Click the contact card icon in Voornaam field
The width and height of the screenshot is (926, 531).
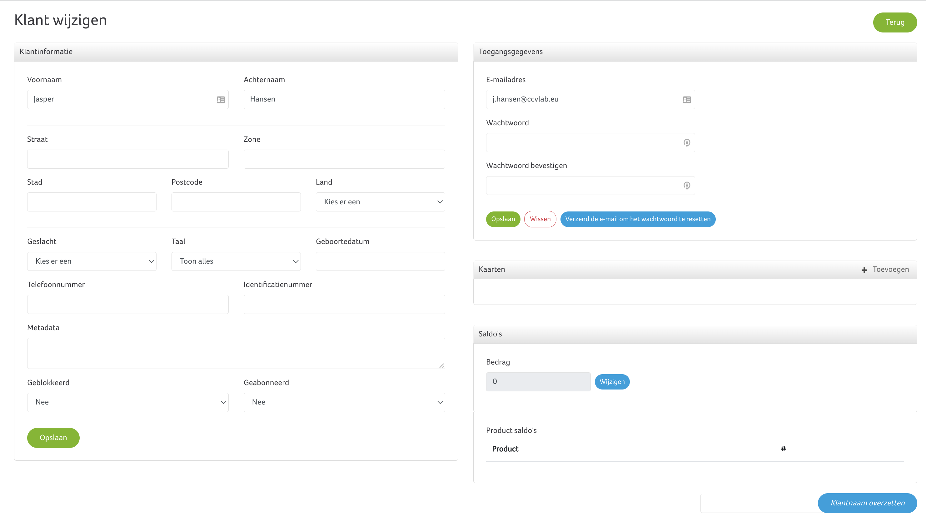click(x=221, y=100)
